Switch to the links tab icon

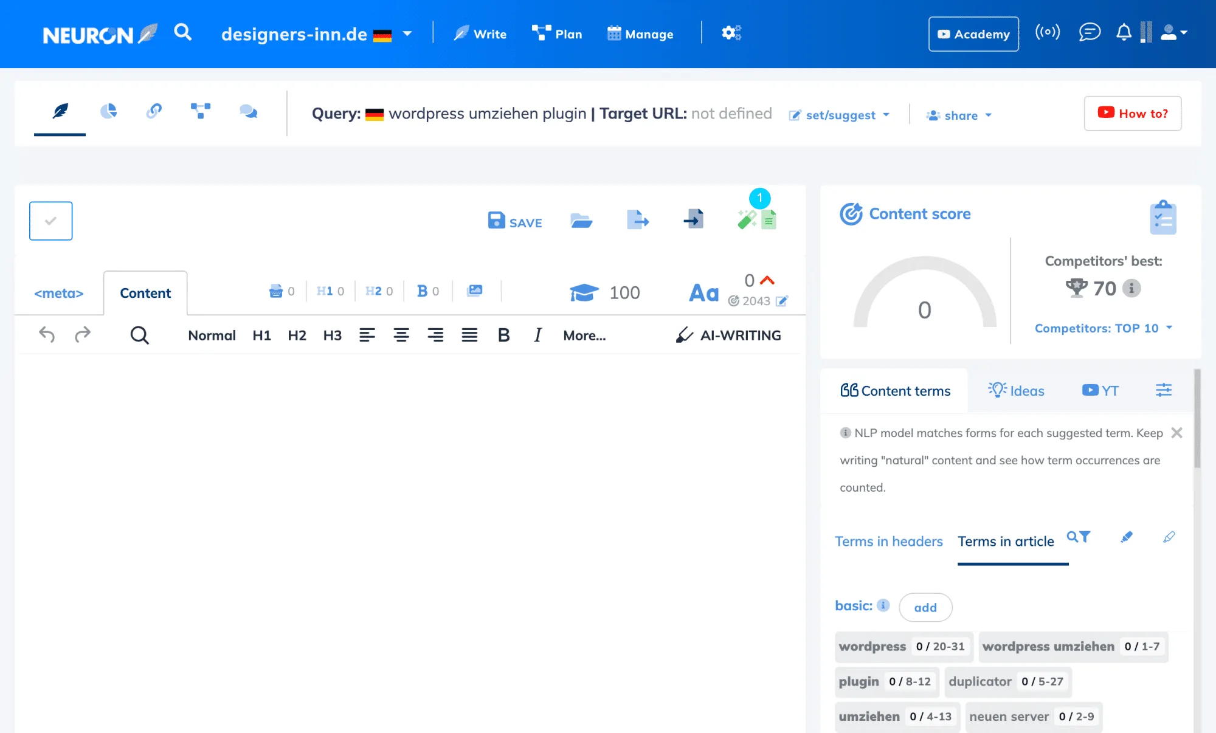(x=154, y=111)
